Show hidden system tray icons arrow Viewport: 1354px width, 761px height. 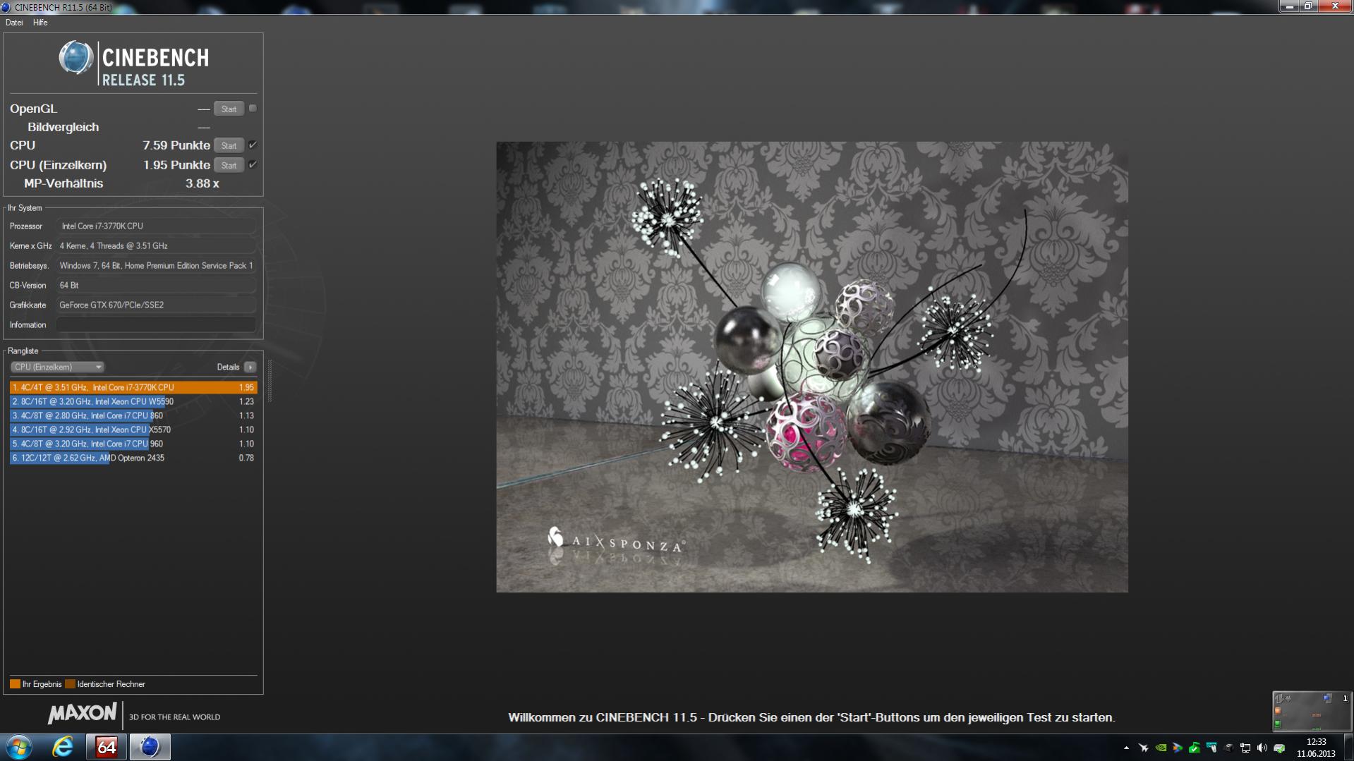tap(1126, 748)
